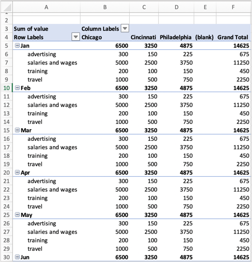This screenshot has width=252, height=262.
Task: Click the Grand Total column label
Action: (x=233, y=37)
